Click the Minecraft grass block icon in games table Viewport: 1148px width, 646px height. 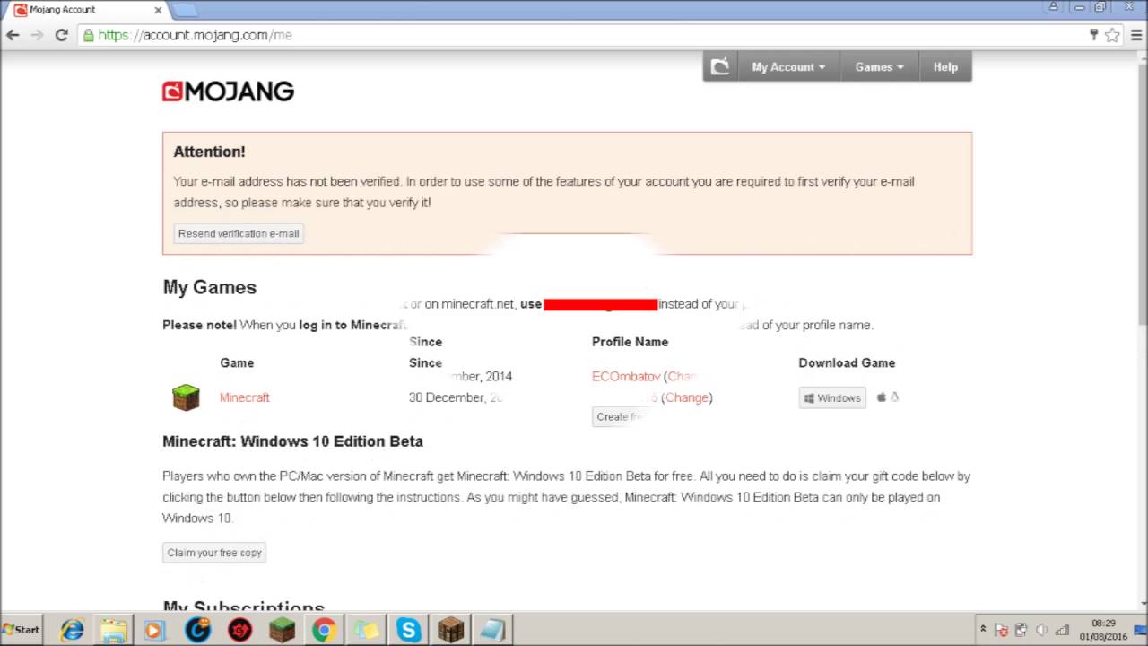click(x=186, y=397)
